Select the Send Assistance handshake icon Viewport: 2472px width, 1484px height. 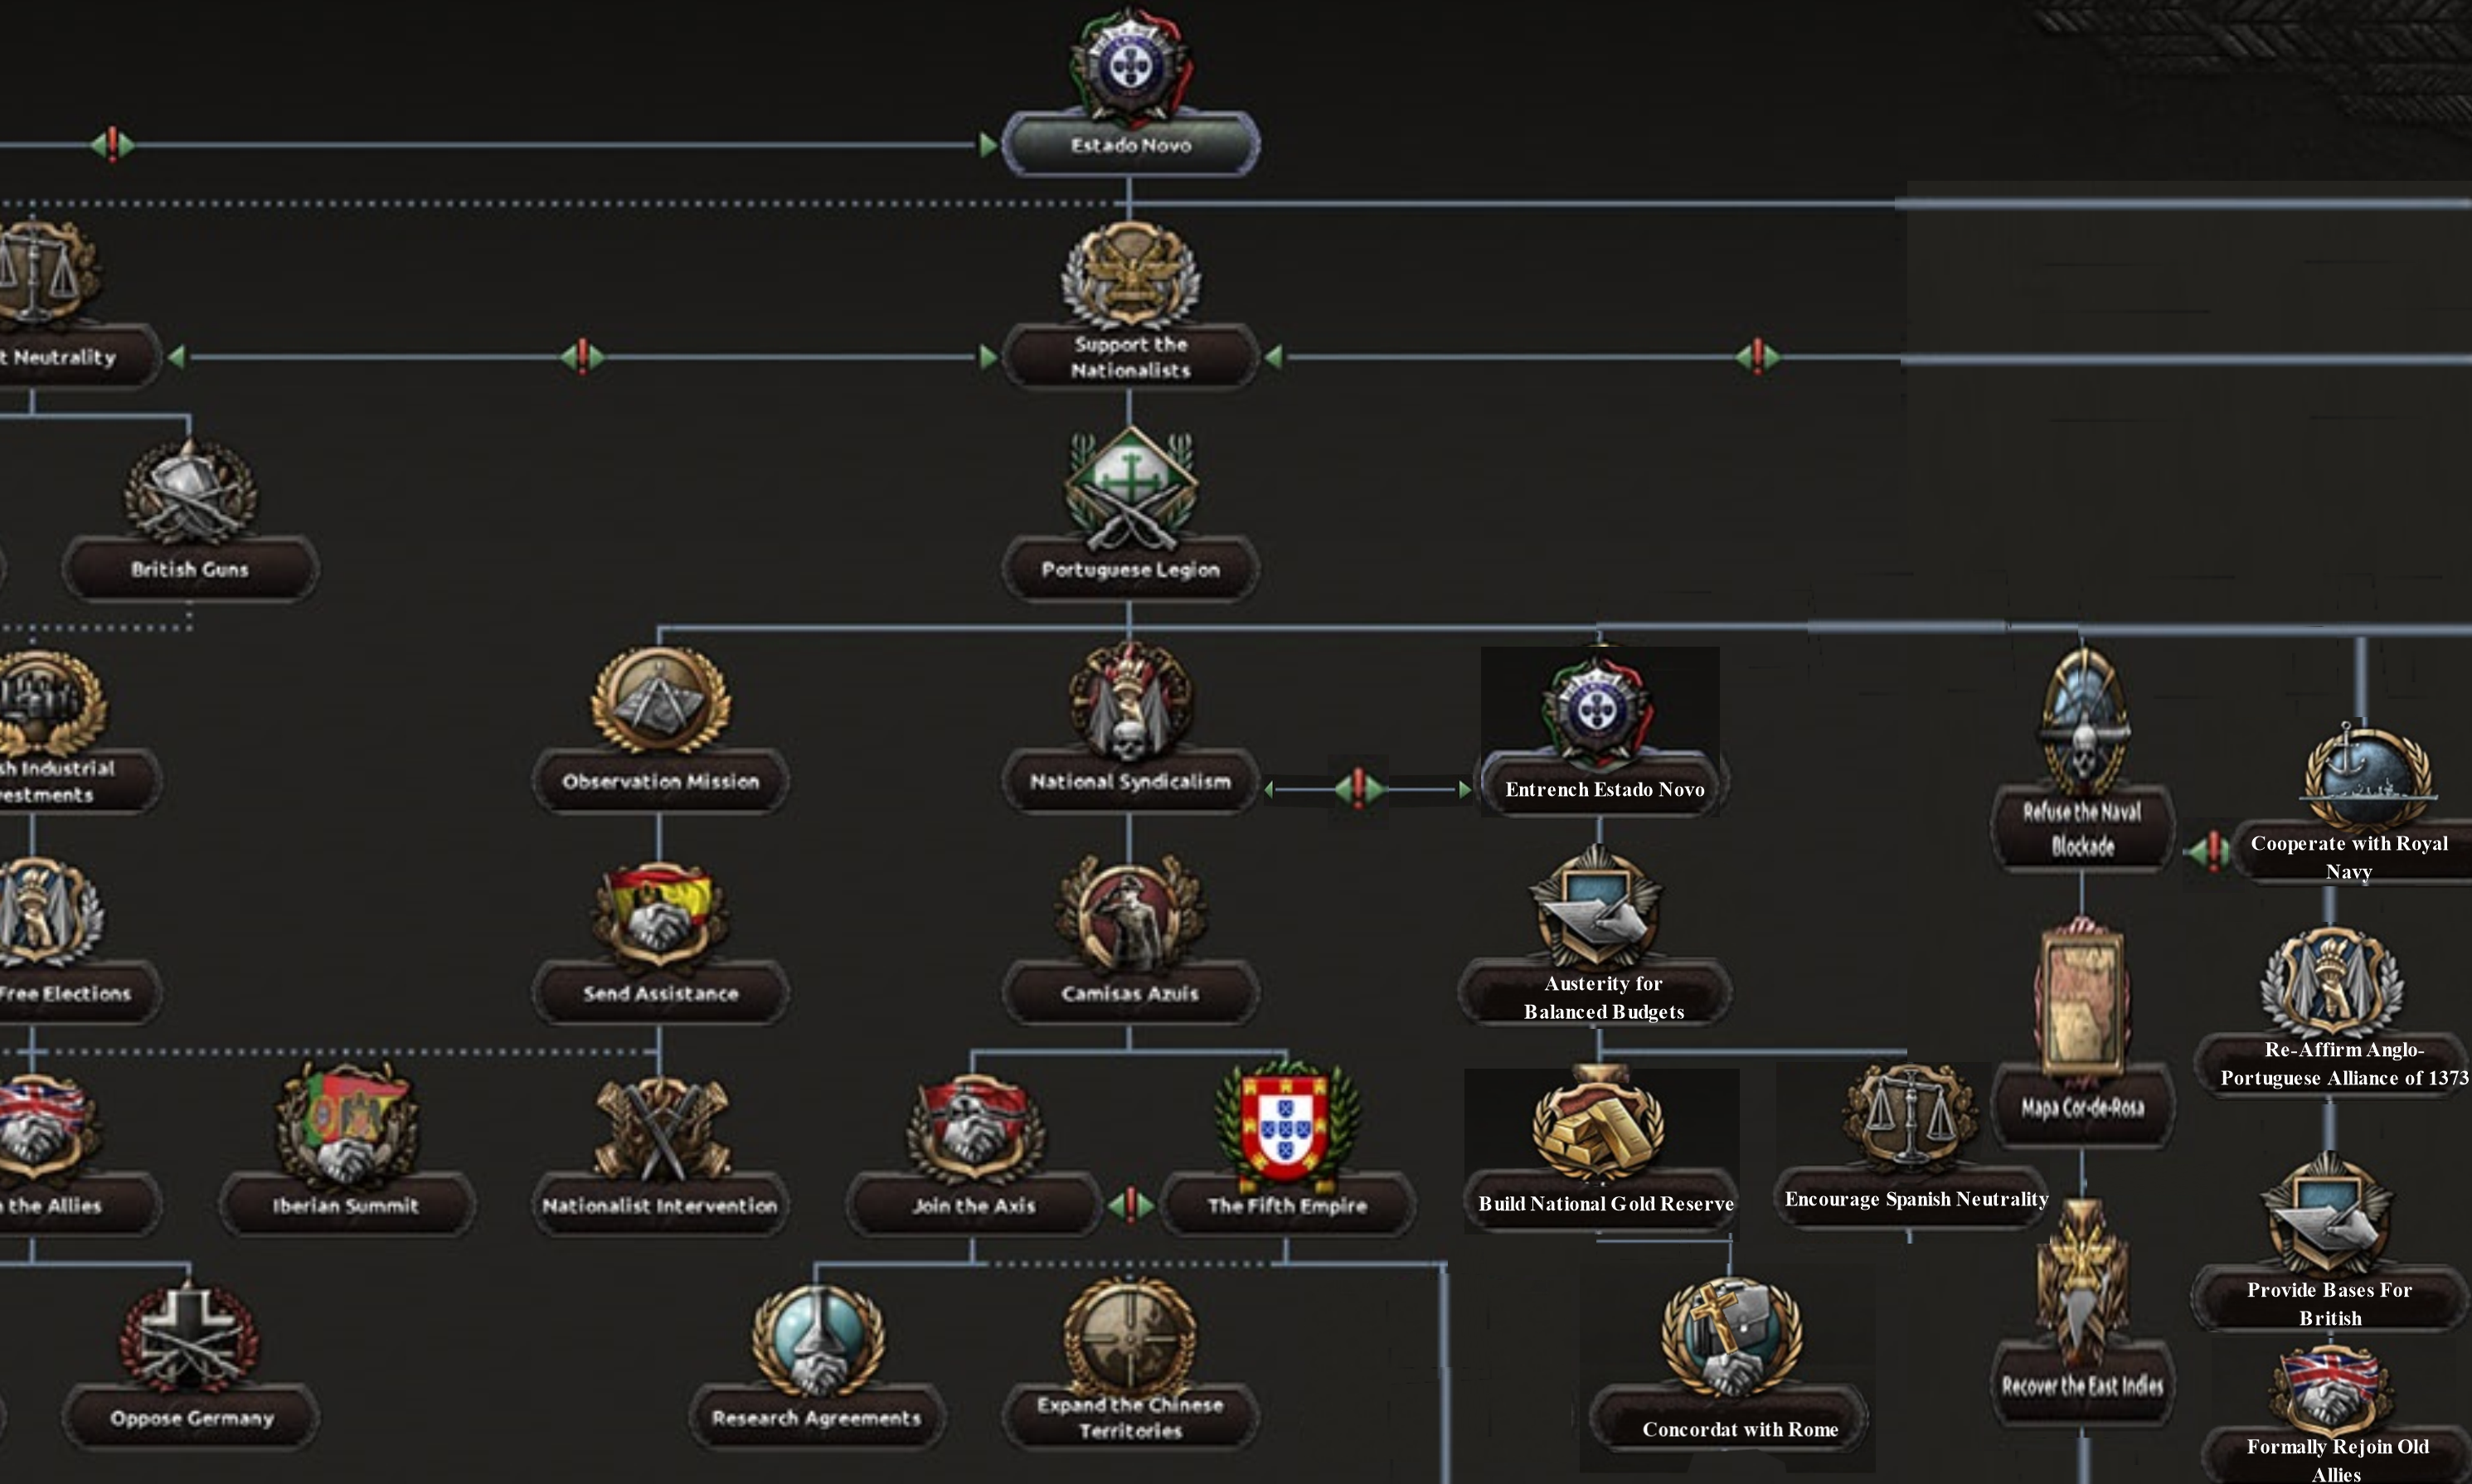pyautogui.click(x=660, y=916)
